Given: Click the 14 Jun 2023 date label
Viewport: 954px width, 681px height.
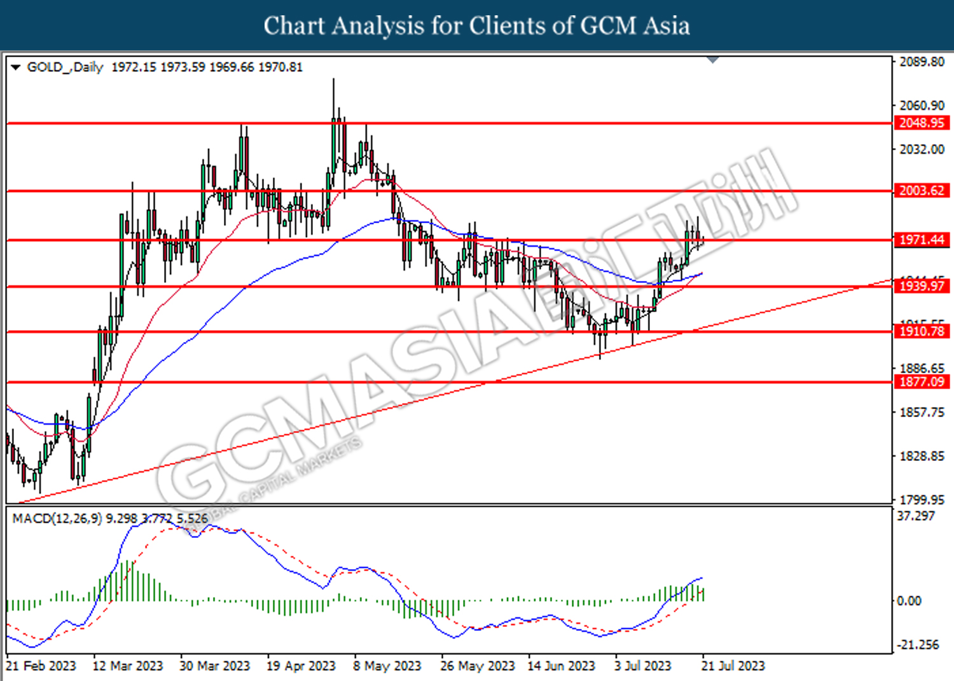Looking at the screenshot, I should point(562,666).
